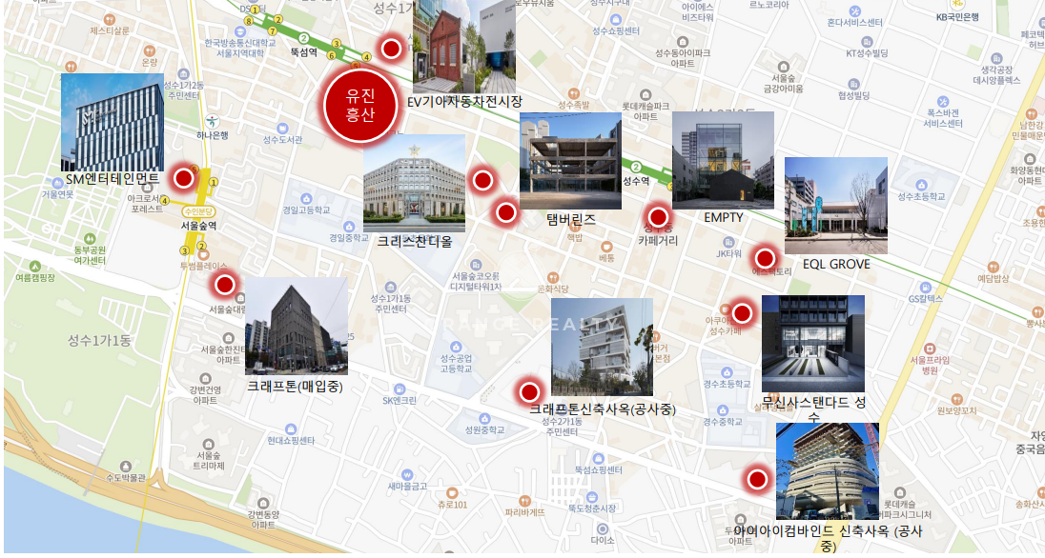Select the 성원중학교 school icon

[x=484, y=419]
